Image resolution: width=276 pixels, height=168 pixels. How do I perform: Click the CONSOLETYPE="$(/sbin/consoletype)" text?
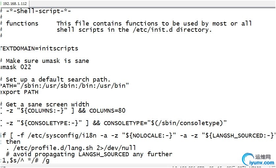(x=165, y=123)
